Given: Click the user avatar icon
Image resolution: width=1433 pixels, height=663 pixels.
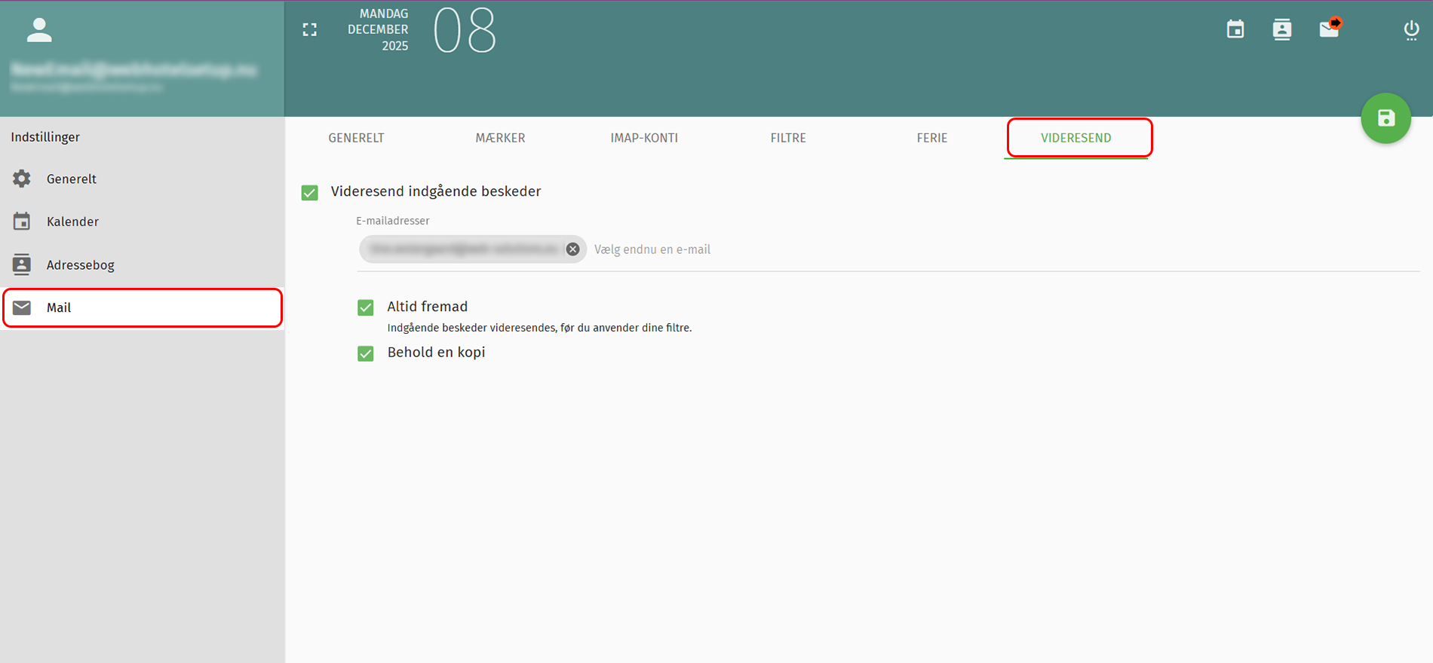Looking at the screenshot, I should click(x=39, y=30).
